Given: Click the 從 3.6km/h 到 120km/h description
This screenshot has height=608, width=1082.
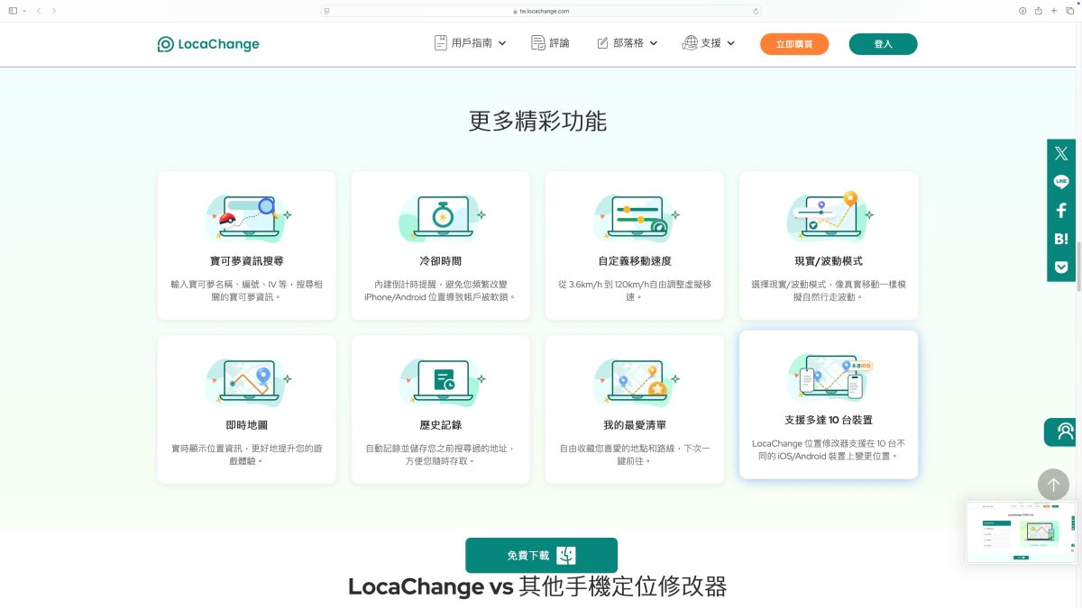Looking at the screenshot, I should [635, 290].
